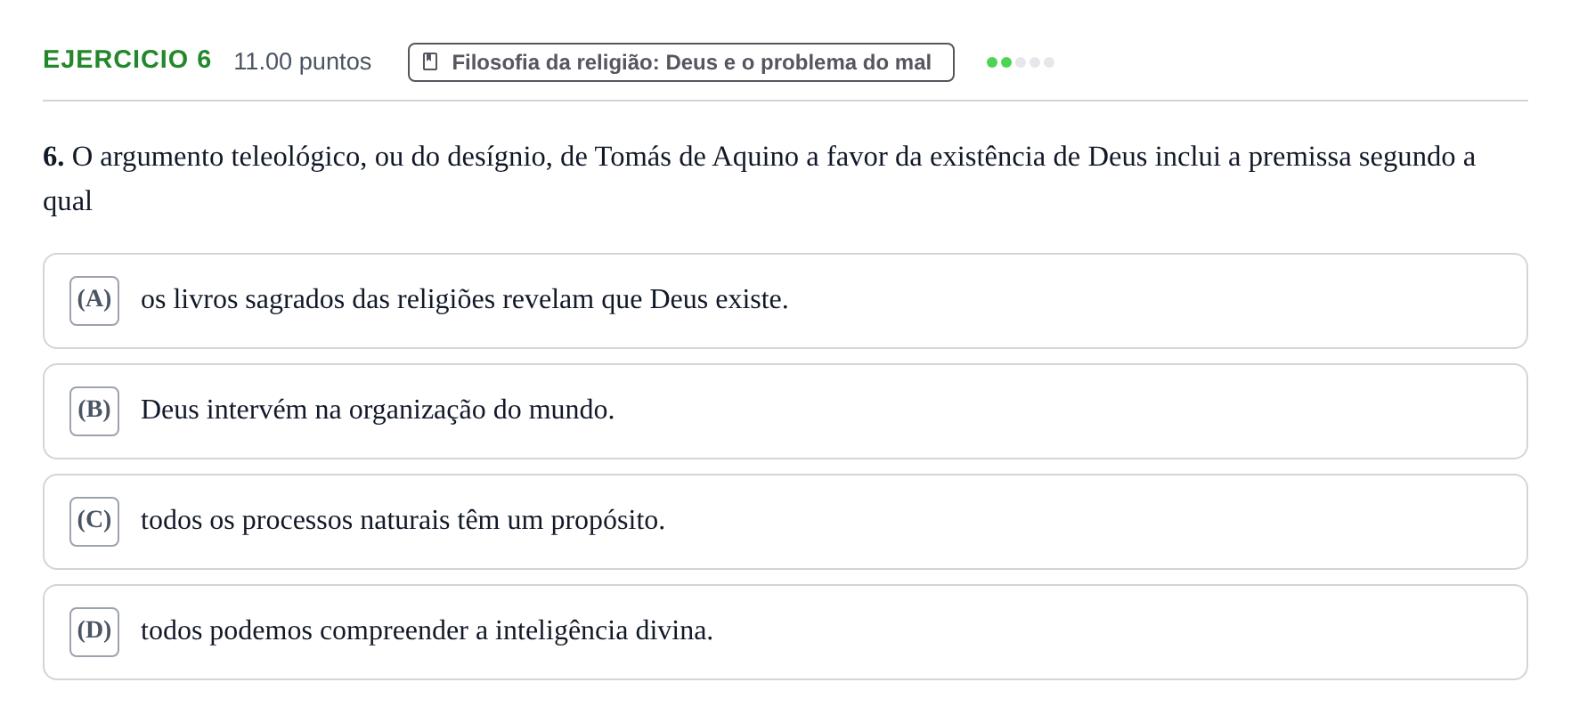Click answer text 'os livros sagrados das religiões'
This screenshot has height=723, width=1571.
[x=318, y=299]
